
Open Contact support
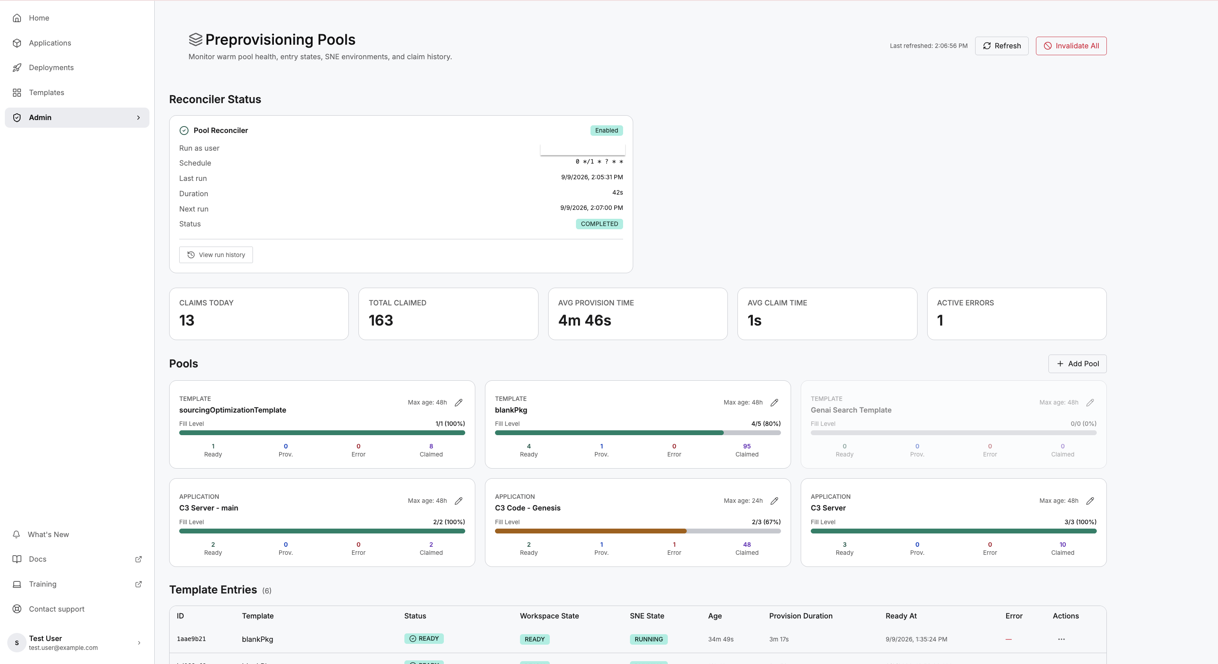coord(57,609)
